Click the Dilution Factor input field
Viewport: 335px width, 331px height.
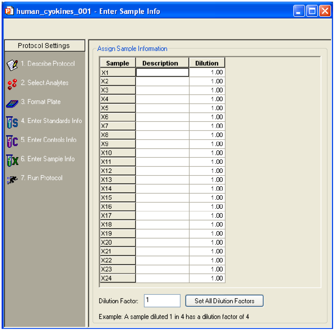coord(162,301)
